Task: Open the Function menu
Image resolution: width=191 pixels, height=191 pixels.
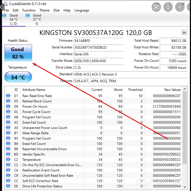Action: [29, 10]
